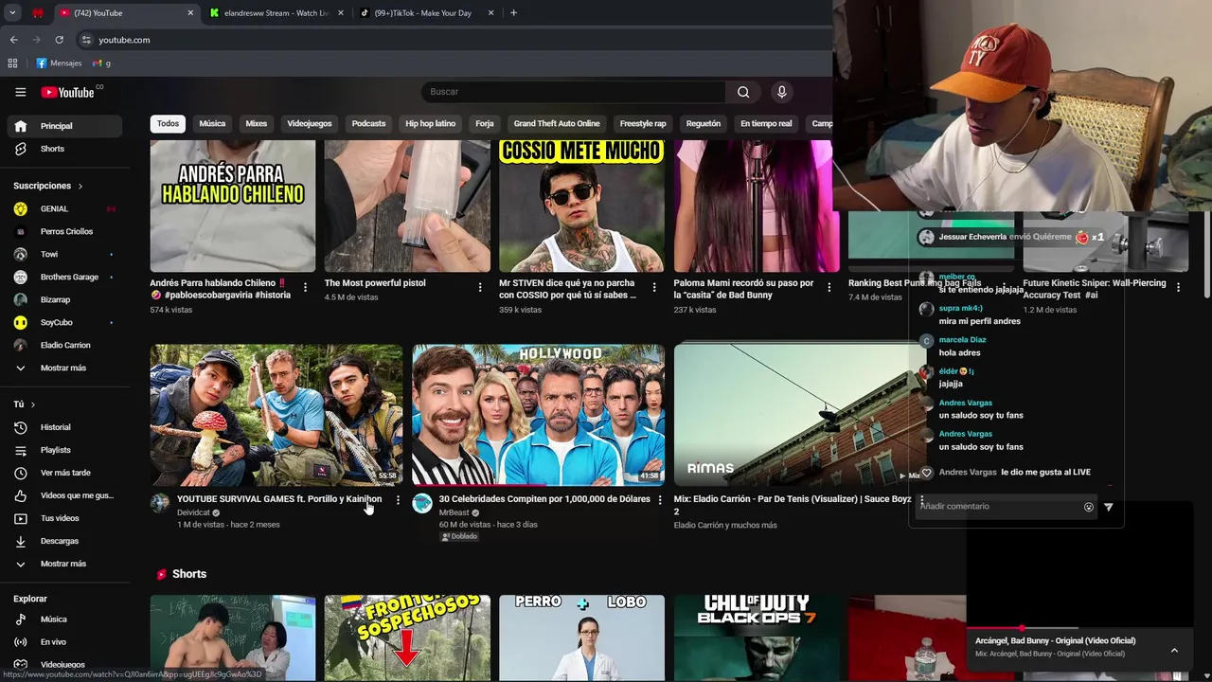Open PERRO + LOBO short thumbnail
The height and width of the screenshot is (682, 1212).
(581, 637)
